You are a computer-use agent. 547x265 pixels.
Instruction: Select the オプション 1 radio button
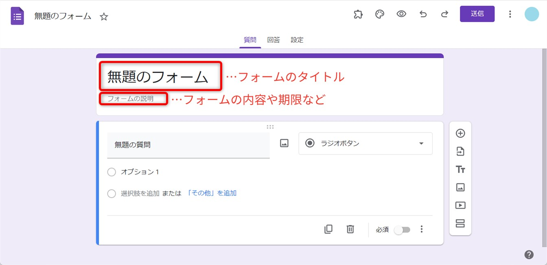coord(112,172)
